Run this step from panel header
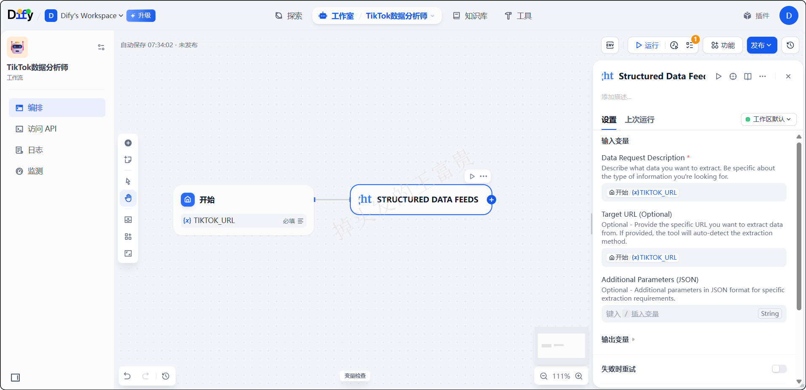Image resolution: width=806 pixels, height=390 pixels. coord(719,76)
